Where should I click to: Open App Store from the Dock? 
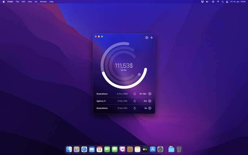153,149
